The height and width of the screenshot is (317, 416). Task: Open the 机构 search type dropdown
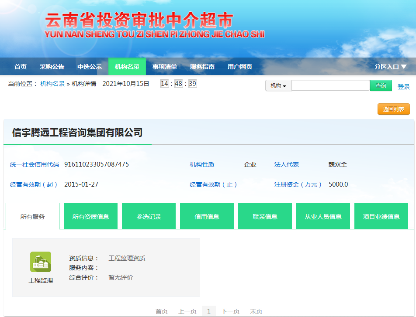pyautogui.click(x=278, y=85)
